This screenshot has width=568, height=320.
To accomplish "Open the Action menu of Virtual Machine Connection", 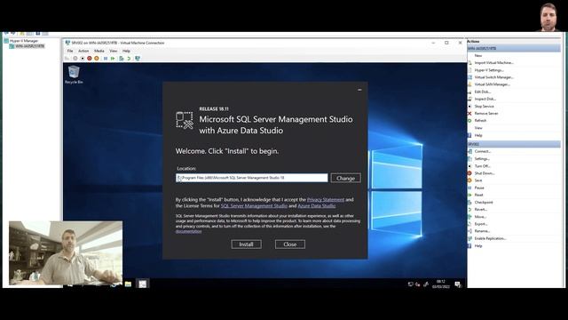I will tap(83, 51).
